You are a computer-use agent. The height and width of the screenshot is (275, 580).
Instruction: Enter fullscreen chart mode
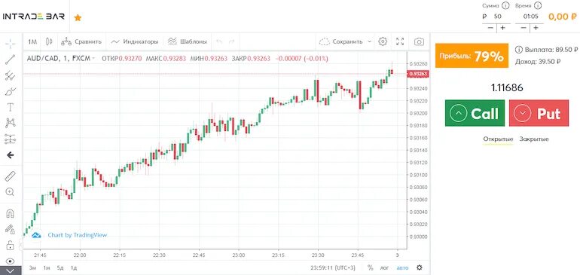click(400, 41)
